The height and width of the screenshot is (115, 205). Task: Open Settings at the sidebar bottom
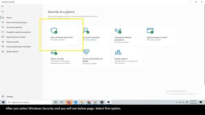[10, 96]
